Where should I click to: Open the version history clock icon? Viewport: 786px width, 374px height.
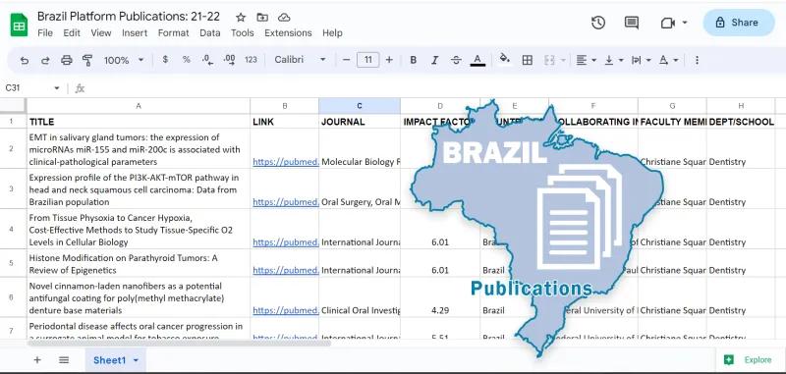598,23
